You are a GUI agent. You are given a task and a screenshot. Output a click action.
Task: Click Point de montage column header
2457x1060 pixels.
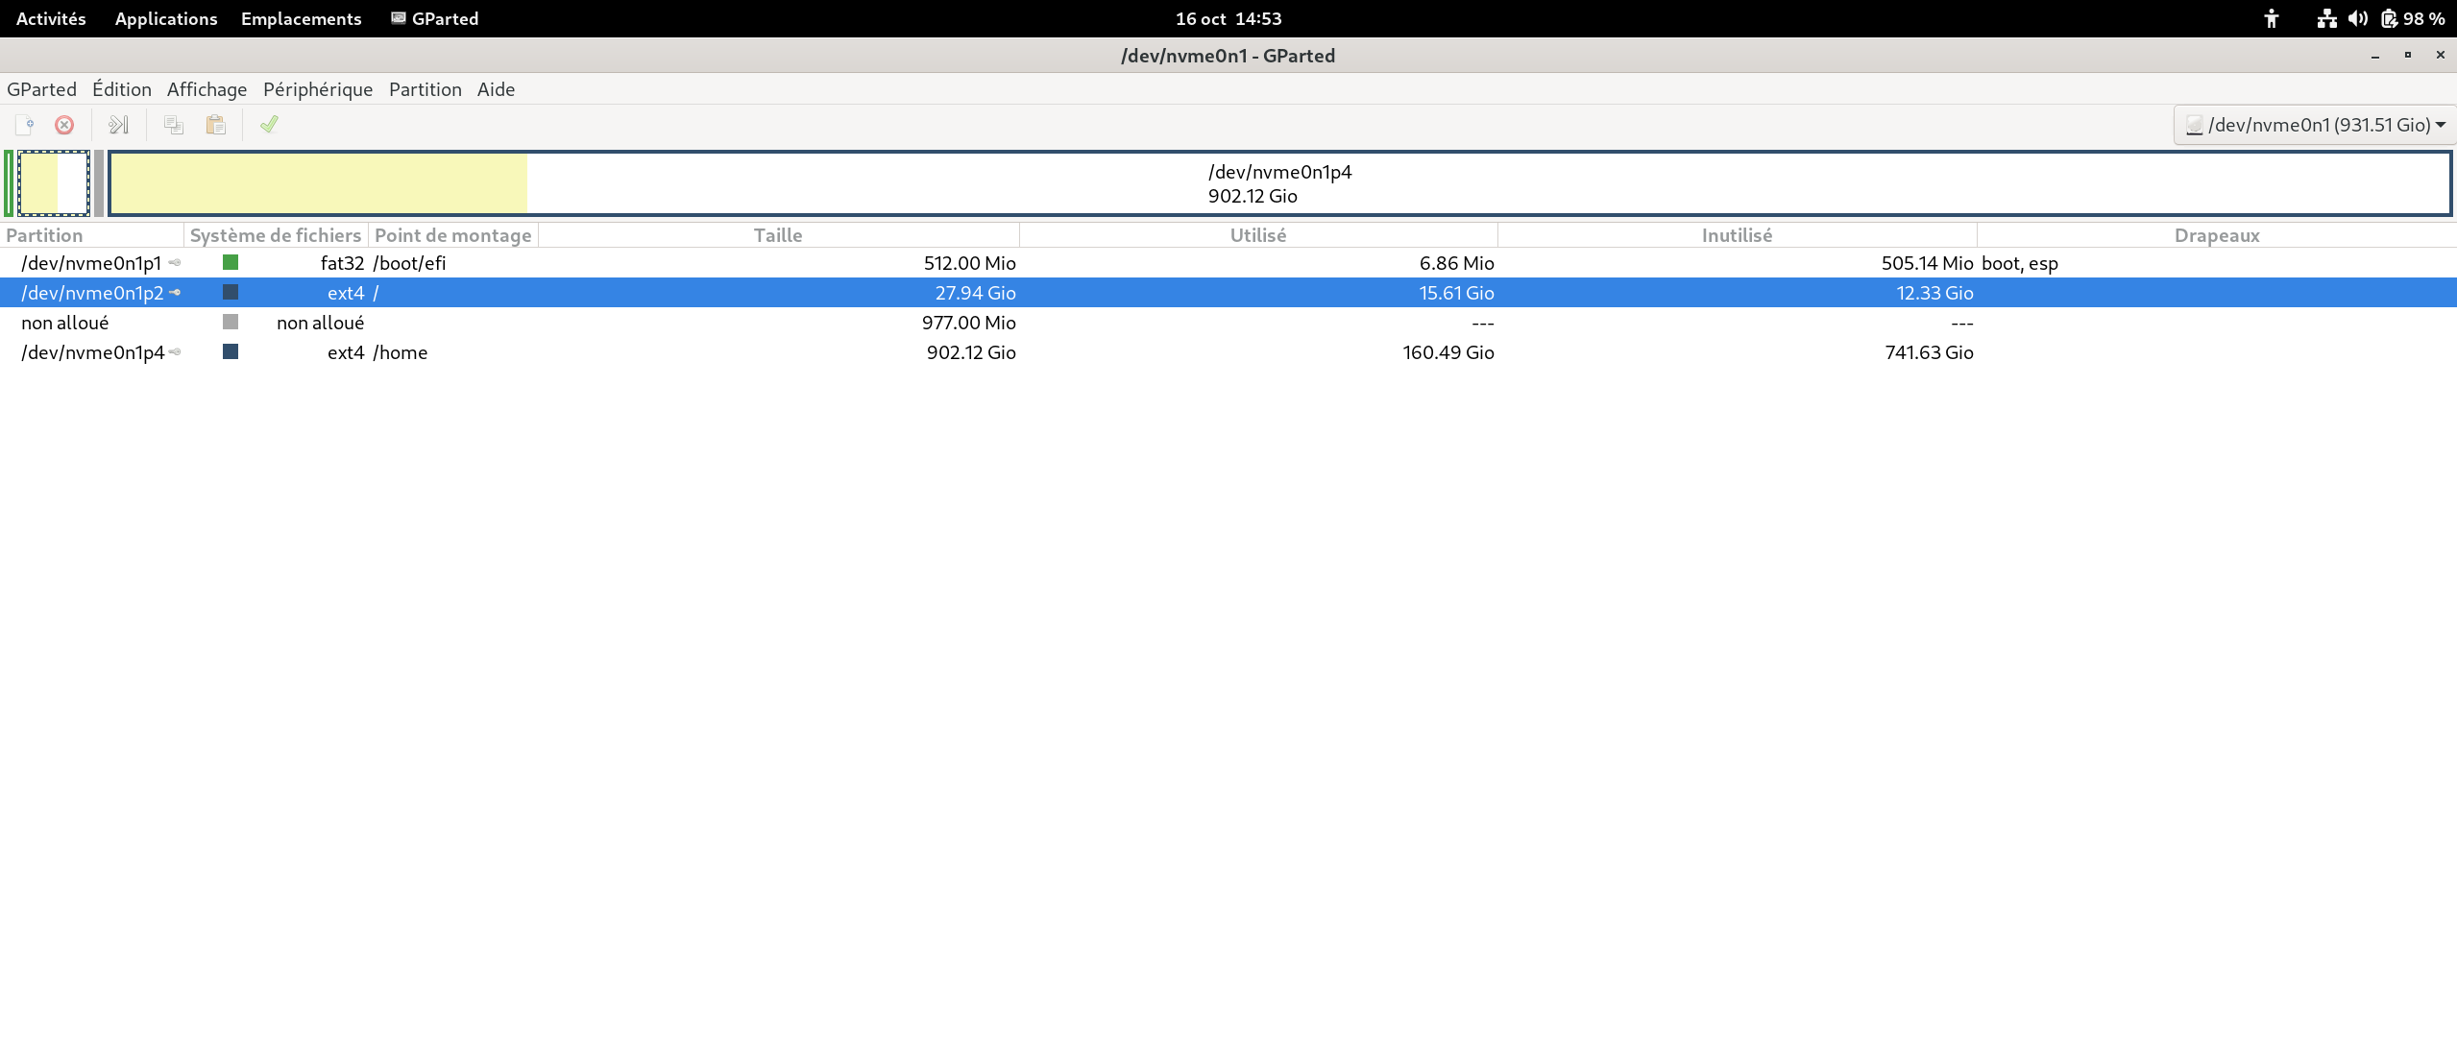453,235
